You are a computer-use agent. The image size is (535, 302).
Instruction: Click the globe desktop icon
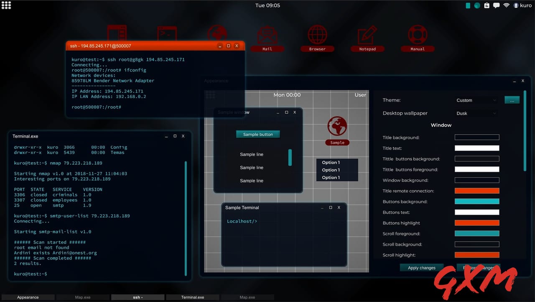click(217, 31)
